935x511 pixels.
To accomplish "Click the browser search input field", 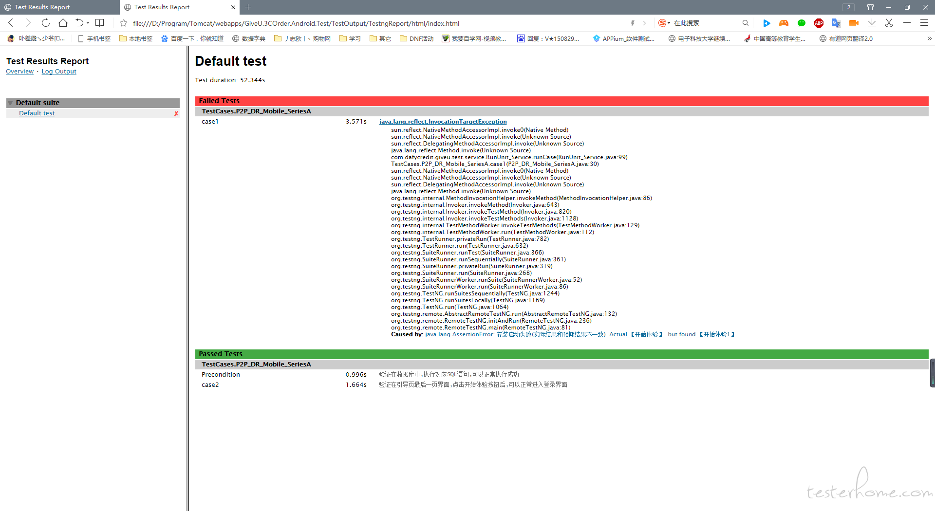I will pyautogui.click(x=706, y=23).
